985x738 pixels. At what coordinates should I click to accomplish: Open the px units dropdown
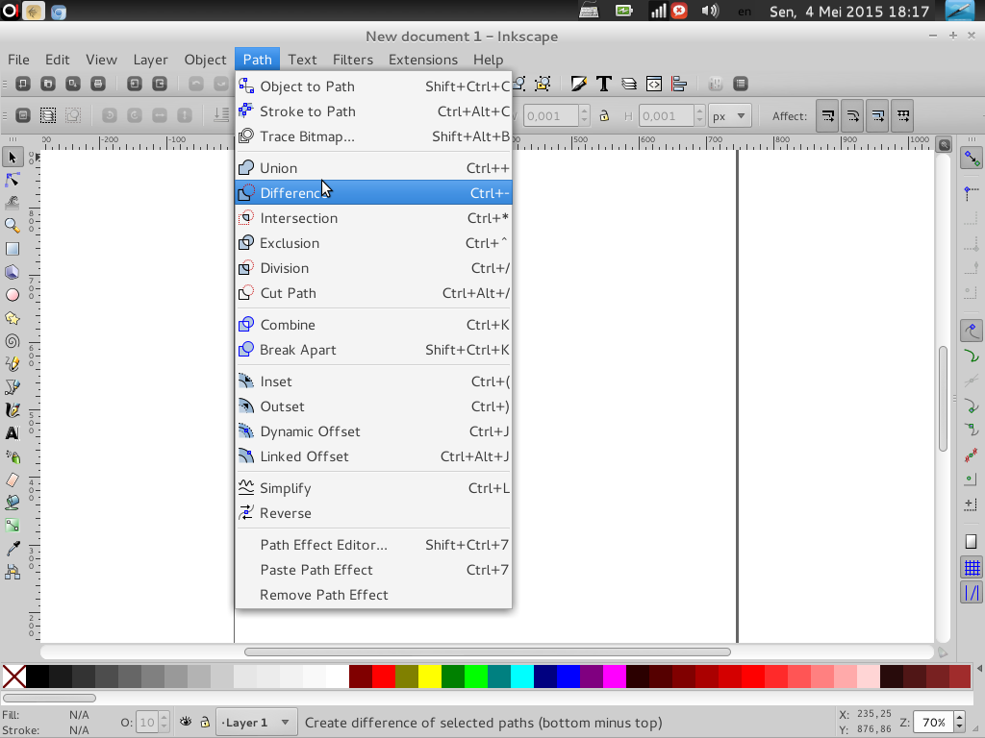[729, 114]
